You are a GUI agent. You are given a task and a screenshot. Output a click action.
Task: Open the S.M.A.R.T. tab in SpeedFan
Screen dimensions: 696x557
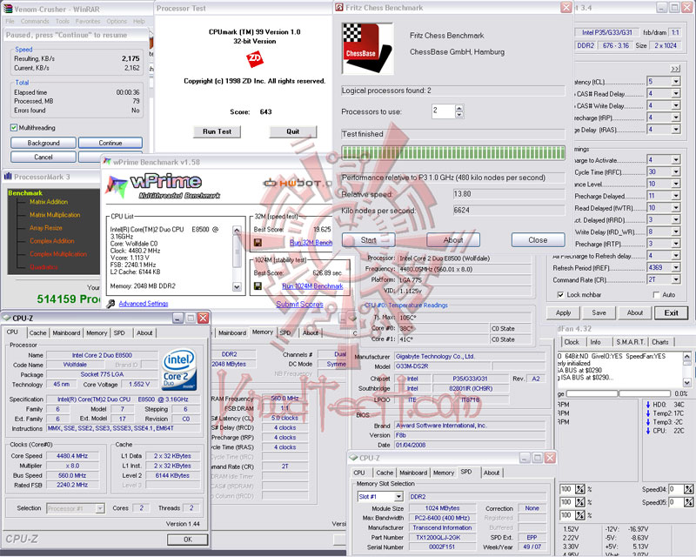pos(630,342)
